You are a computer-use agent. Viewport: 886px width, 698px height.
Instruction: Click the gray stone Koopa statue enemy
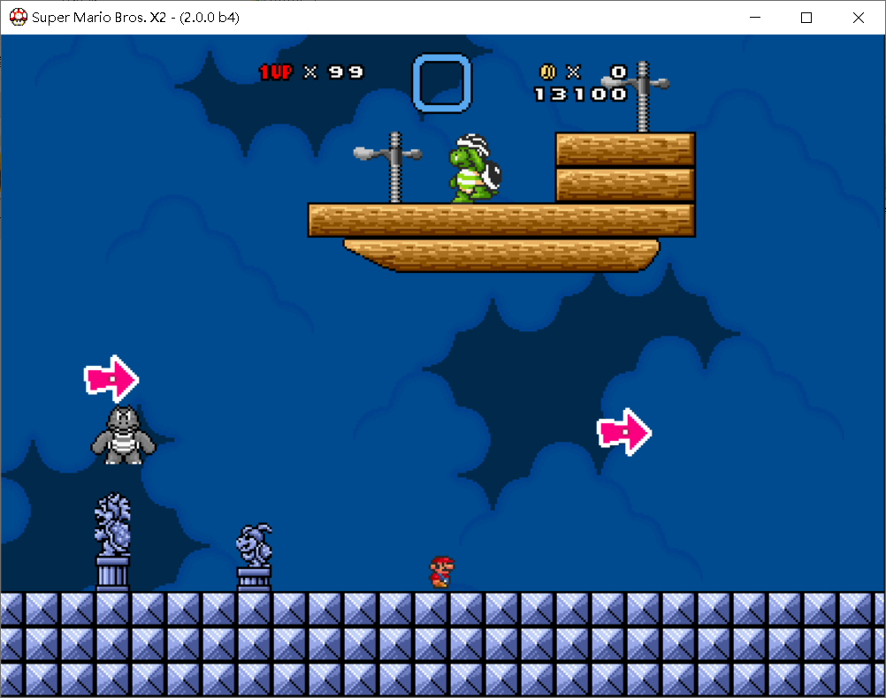pos(123,436)
